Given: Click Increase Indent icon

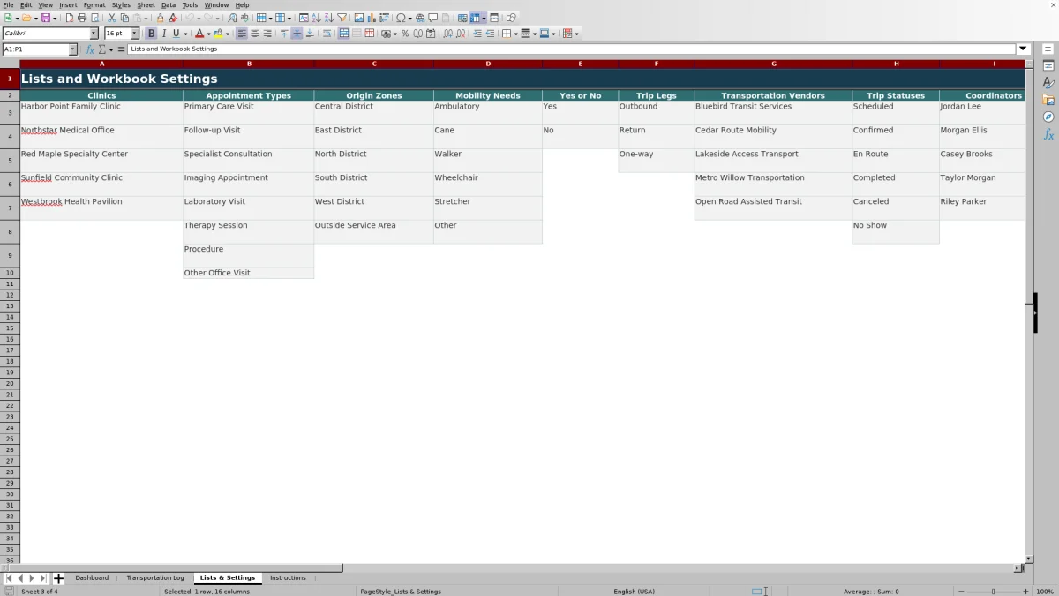Looking at the screenshot, I should click(x=477, y=34).
